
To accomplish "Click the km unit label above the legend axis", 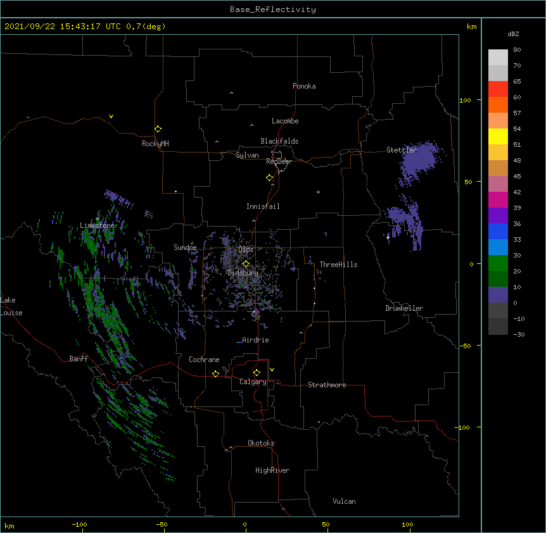I will (x=471, y=27).
